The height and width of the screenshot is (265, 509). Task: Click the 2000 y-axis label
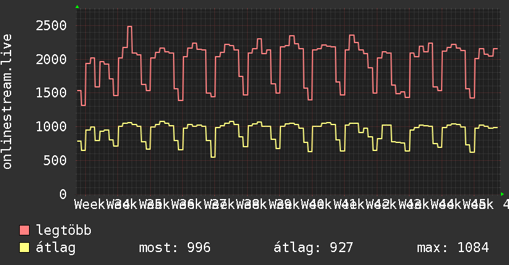tap(51, 59)
